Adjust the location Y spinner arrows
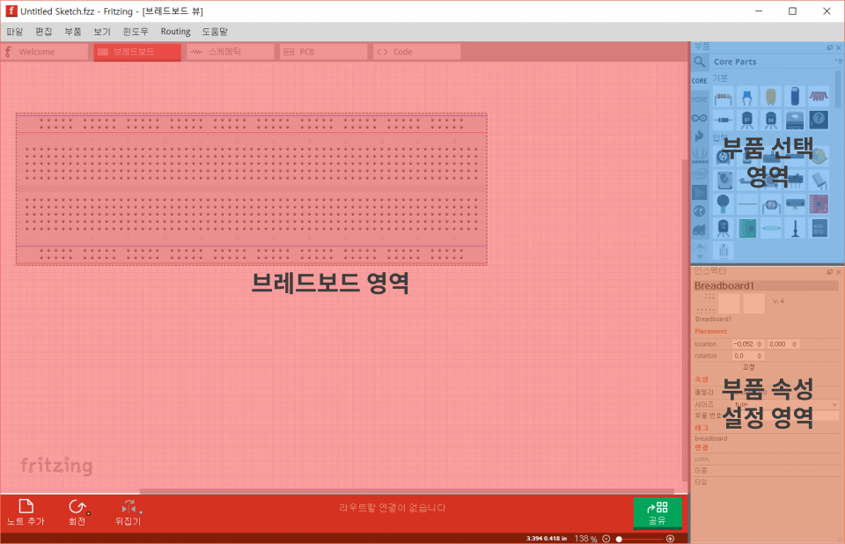The image size is (845, 544). pyautogui.click(x=794, y=344)
